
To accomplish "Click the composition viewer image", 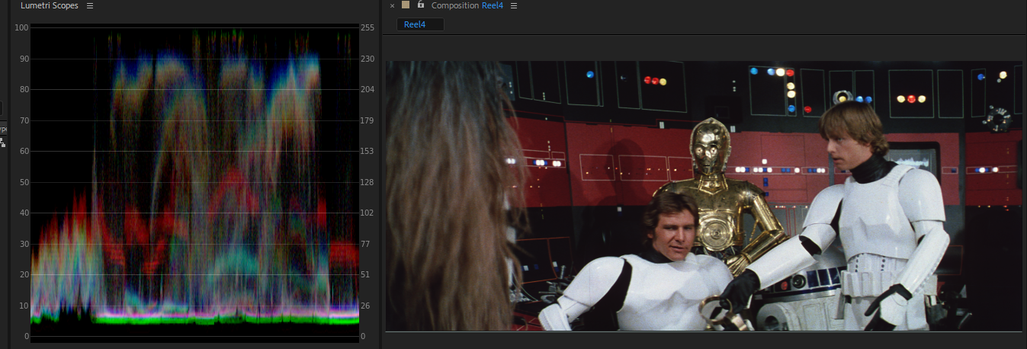I will 703,196.
